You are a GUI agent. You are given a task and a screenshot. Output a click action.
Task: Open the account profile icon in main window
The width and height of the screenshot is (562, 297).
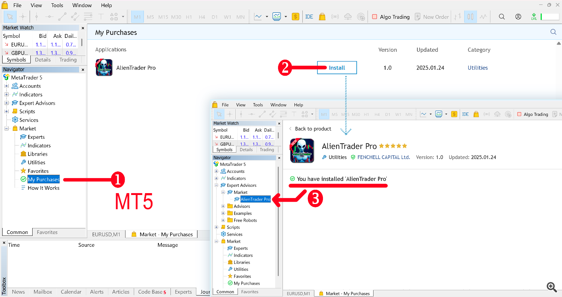click(x=518, y=16)
